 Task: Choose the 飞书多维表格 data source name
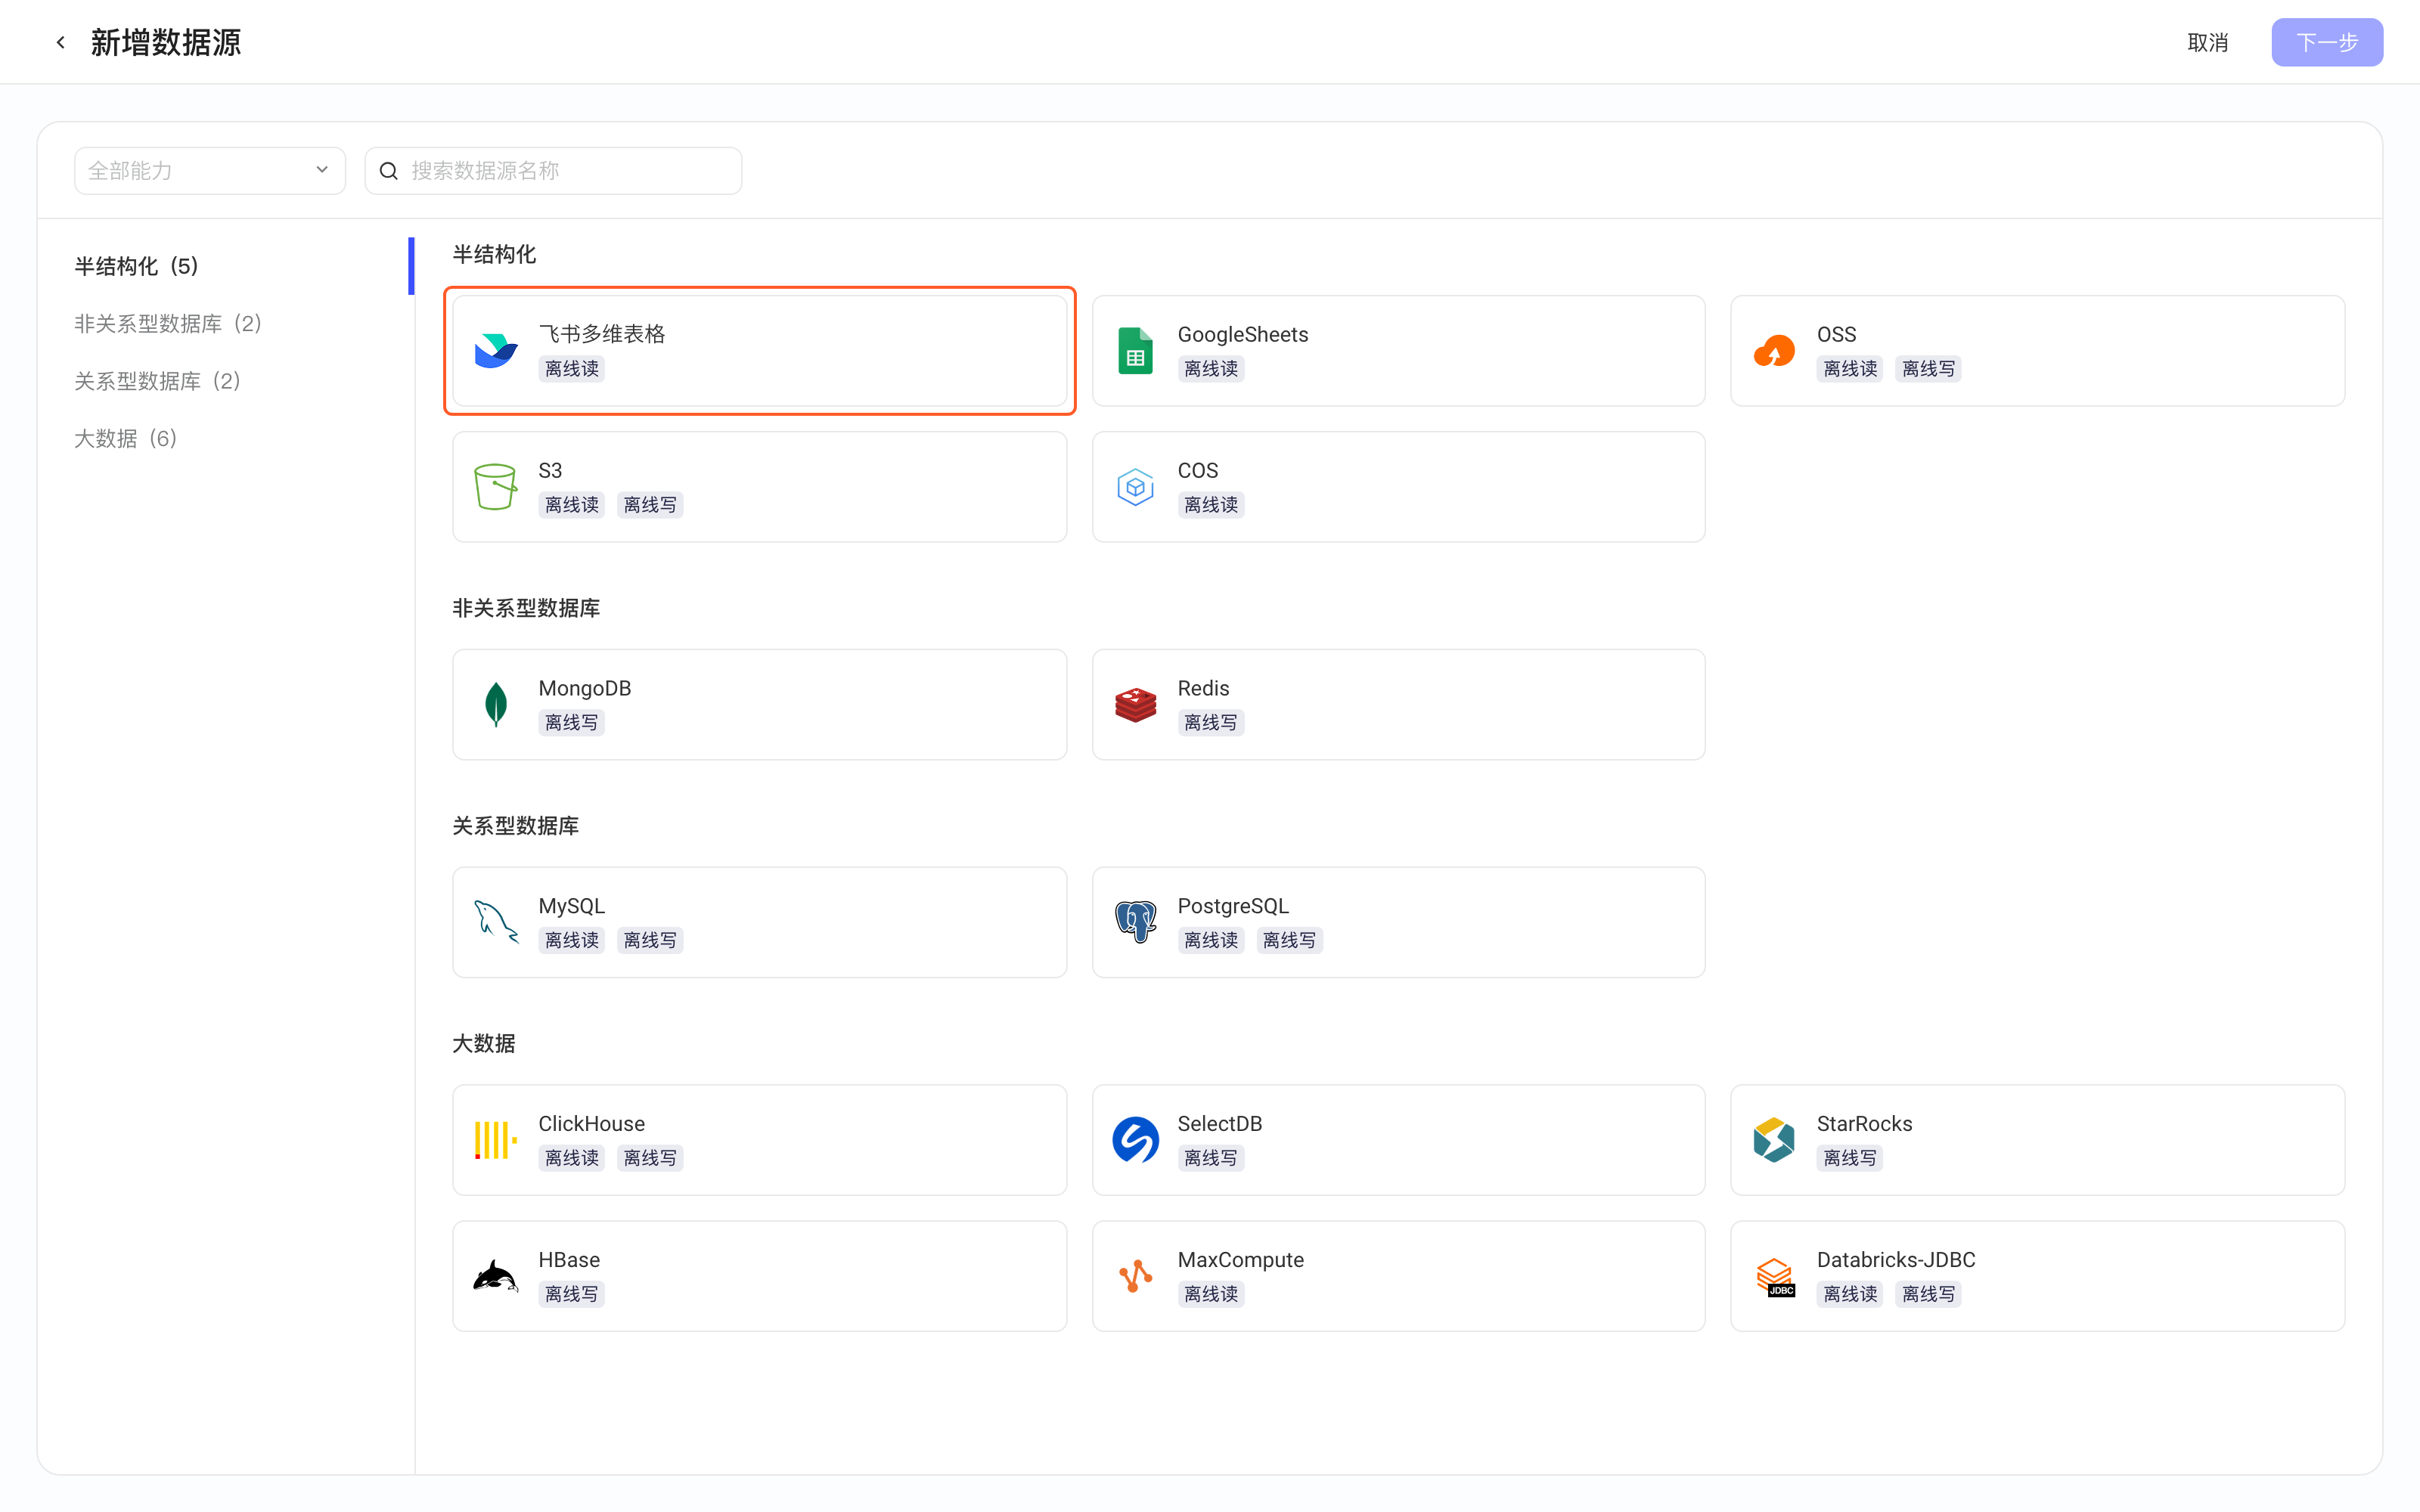pos(602,334)
